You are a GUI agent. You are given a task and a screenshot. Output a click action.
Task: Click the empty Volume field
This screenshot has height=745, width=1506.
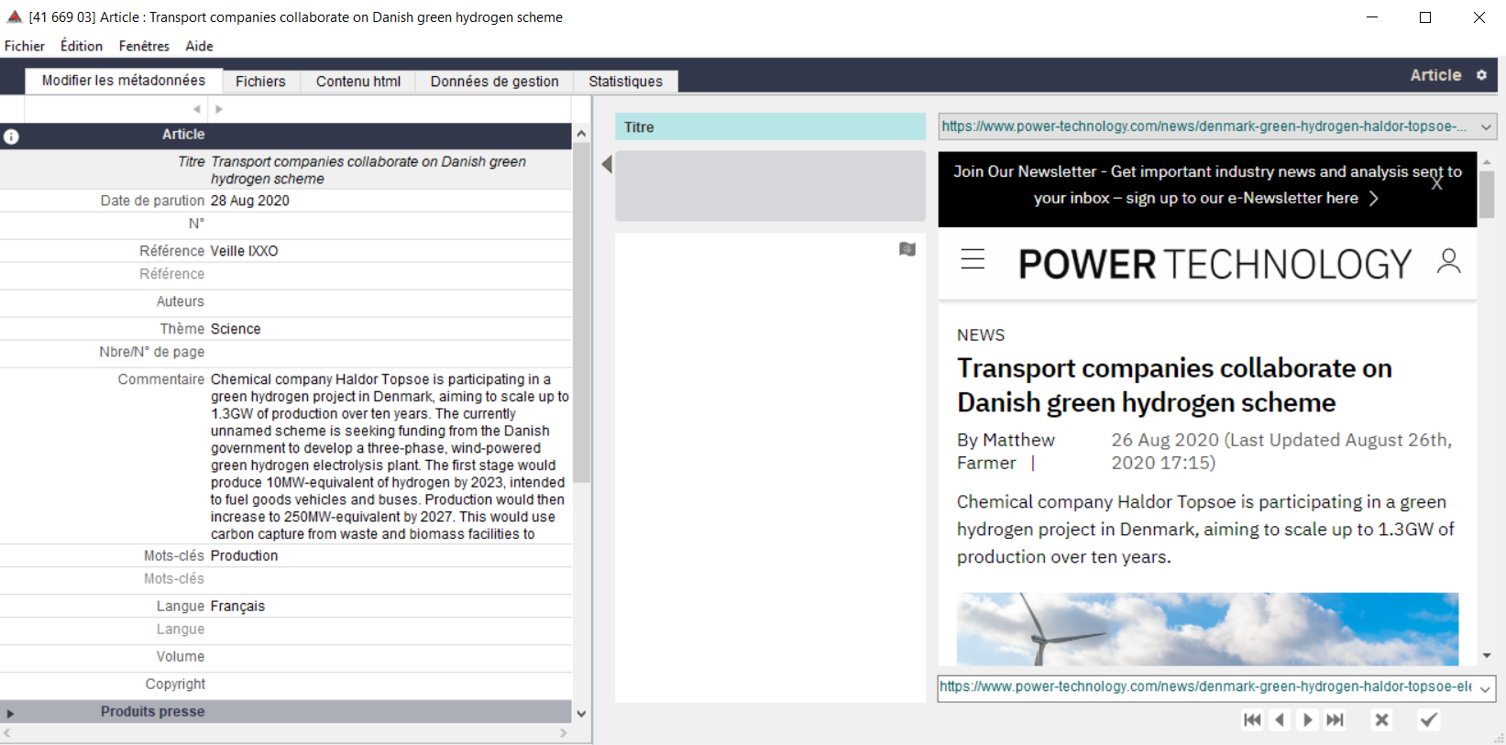pos(390,657)
